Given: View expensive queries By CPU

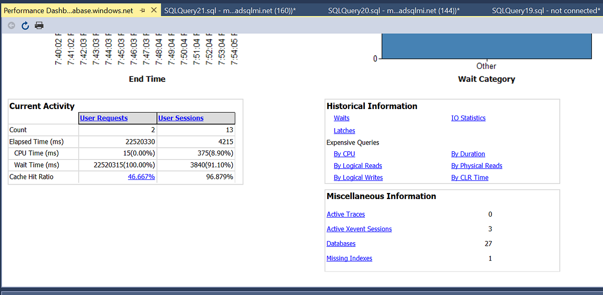Looking at the screenshot, I should click(x=344, y=154).
